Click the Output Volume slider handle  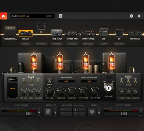(x=124, y=114)
